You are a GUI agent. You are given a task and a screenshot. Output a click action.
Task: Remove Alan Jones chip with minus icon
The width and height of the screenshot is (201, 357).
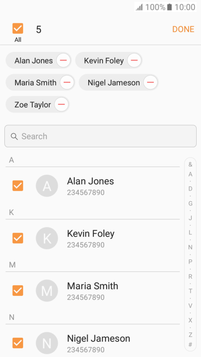point(63,60)
